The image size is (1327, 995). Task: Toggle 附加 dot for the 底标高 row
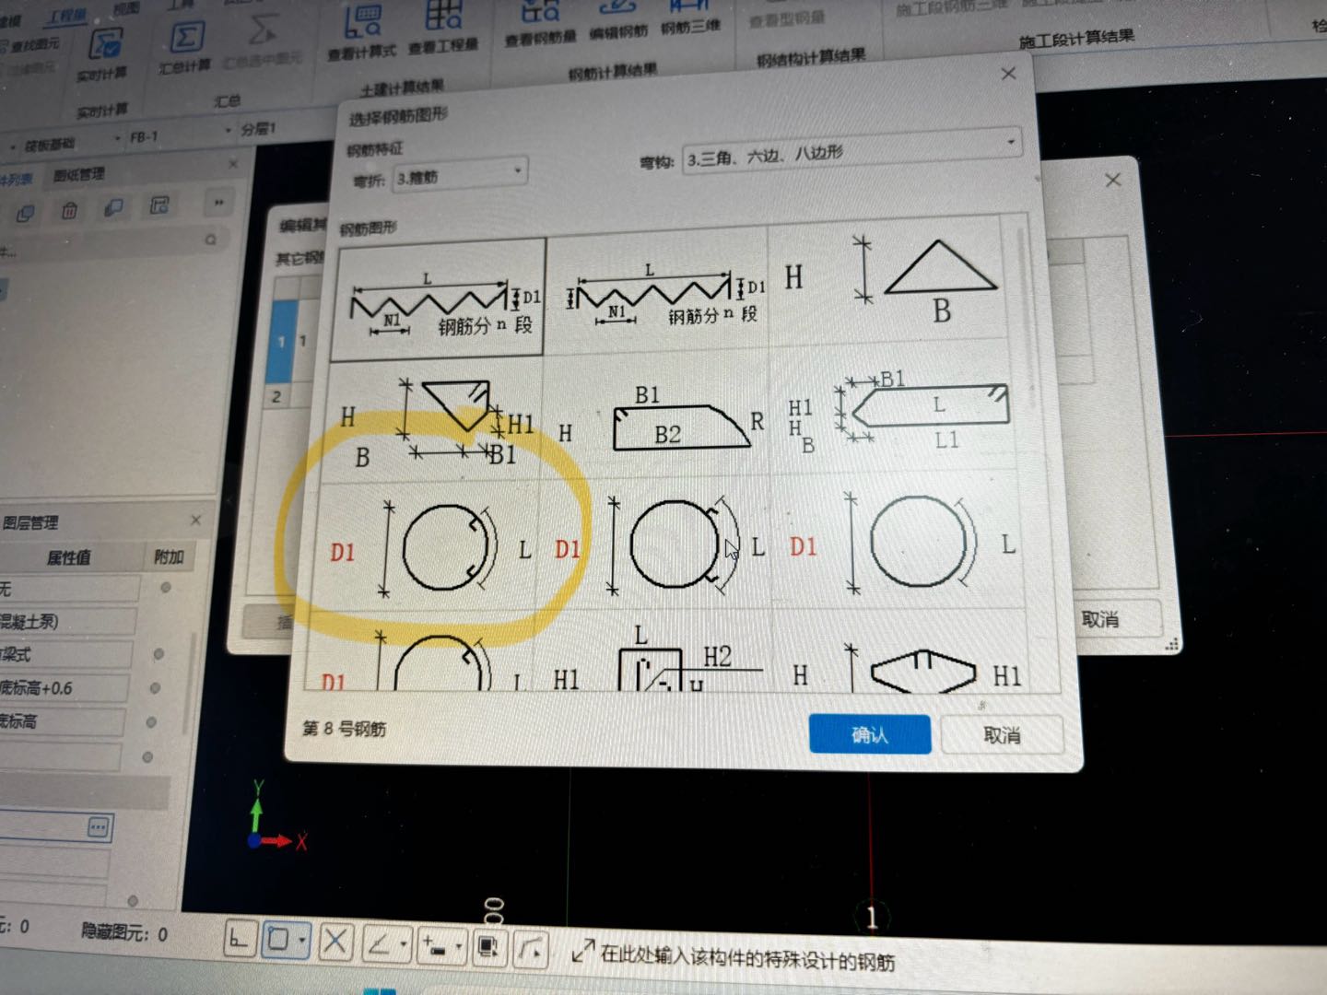151,722
